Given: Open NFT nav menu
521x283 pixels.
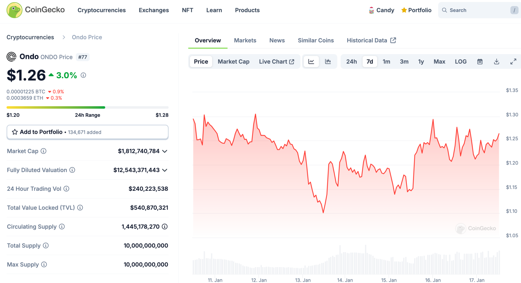Looking at the screenshot, I should [x=187, y=10].
